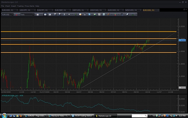Image resolution: width=188 pixels, height=118 pixels.
Task: Click the green I-beam toolbar icon
Action: point(76,14)
